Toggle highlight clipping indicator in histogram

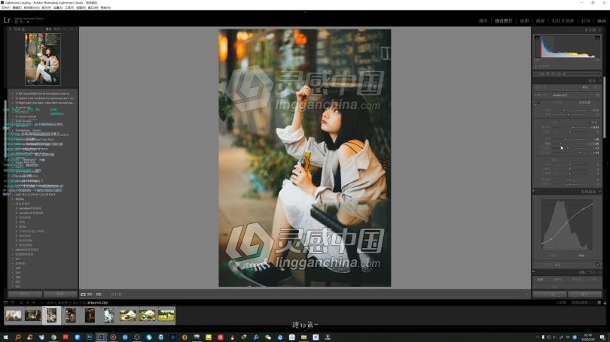pyautogui.click(x=597, y=38)
